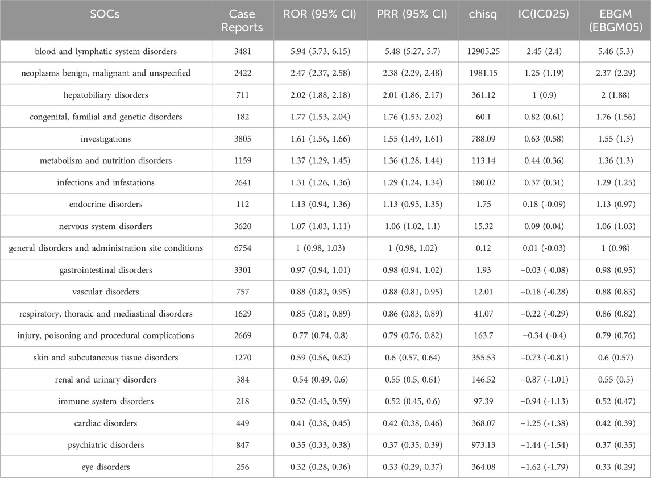651x478 pixels.
Task: Select blood and lymphatic system disorders row label
Action: coord(105,52)
